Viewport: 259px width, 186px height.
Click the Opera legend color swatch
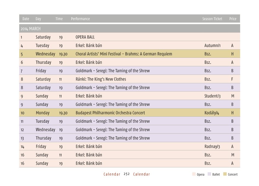click(194, 174)
